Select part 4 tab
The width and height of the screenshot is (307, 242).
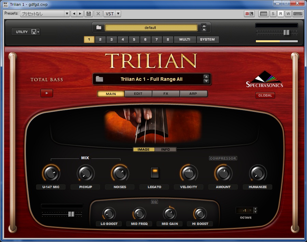(123, 39)
